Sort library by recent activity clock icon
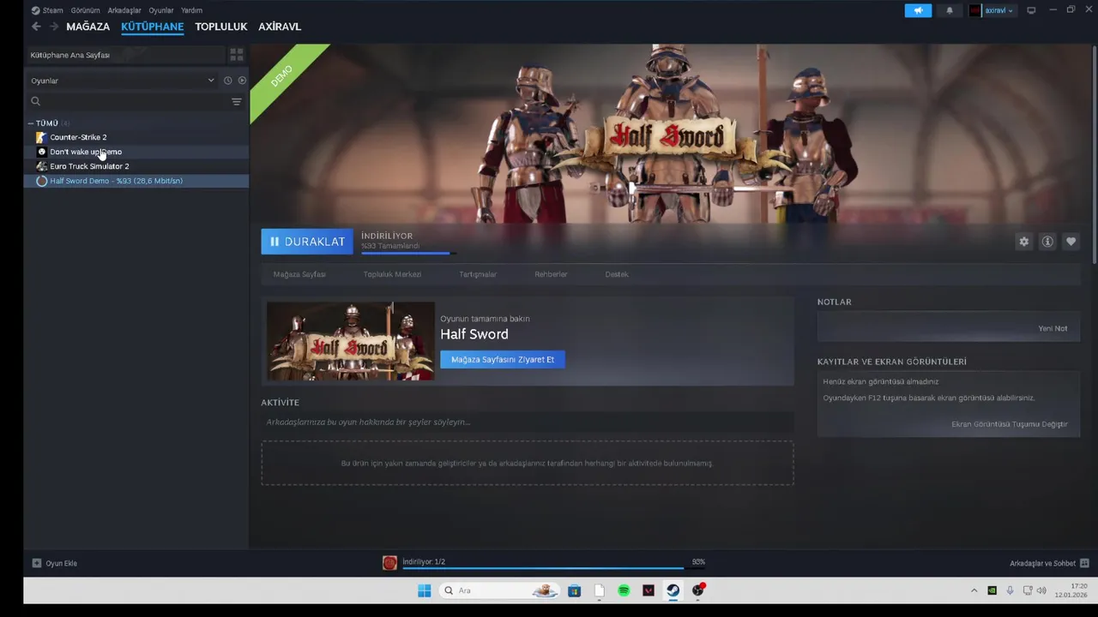 point(227,81)
